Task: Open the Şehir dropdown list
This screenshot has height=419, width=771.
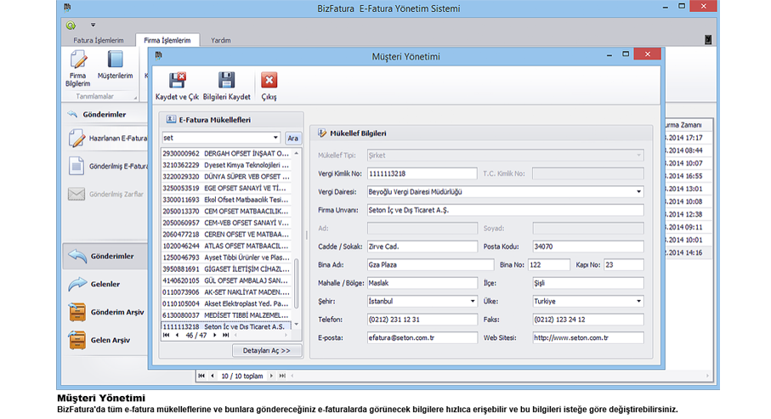Action: [x=472, y=302]
